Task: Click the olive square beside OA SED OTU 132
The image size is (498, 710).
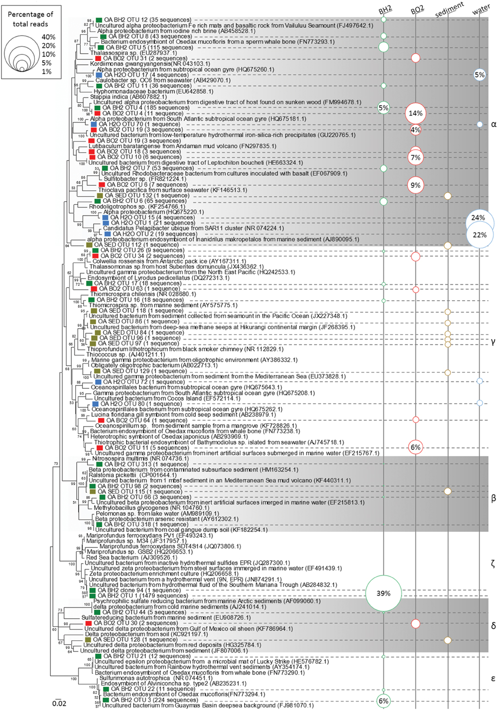Action: pyautogui.click(x=100, y=196)
